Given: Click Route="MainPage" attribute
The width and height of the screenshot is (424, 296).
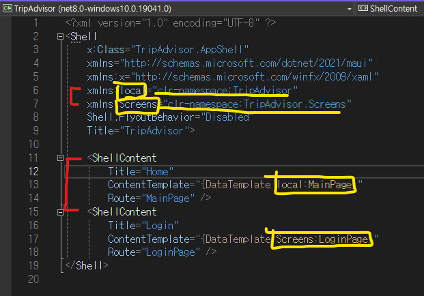Looking at the screenshot, I should point(152,198).
